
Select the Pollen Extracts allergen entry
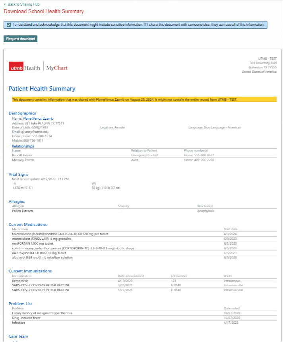(x=23, y=211)
